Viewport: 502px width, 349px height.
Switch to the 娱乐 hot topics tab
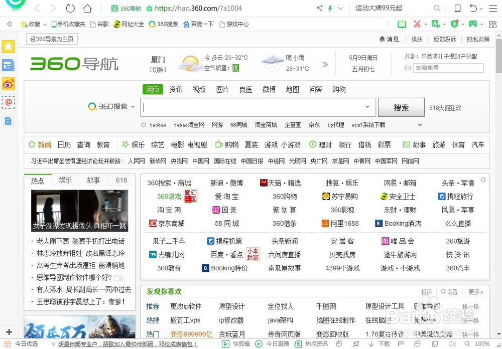click(x=65, y=180)
